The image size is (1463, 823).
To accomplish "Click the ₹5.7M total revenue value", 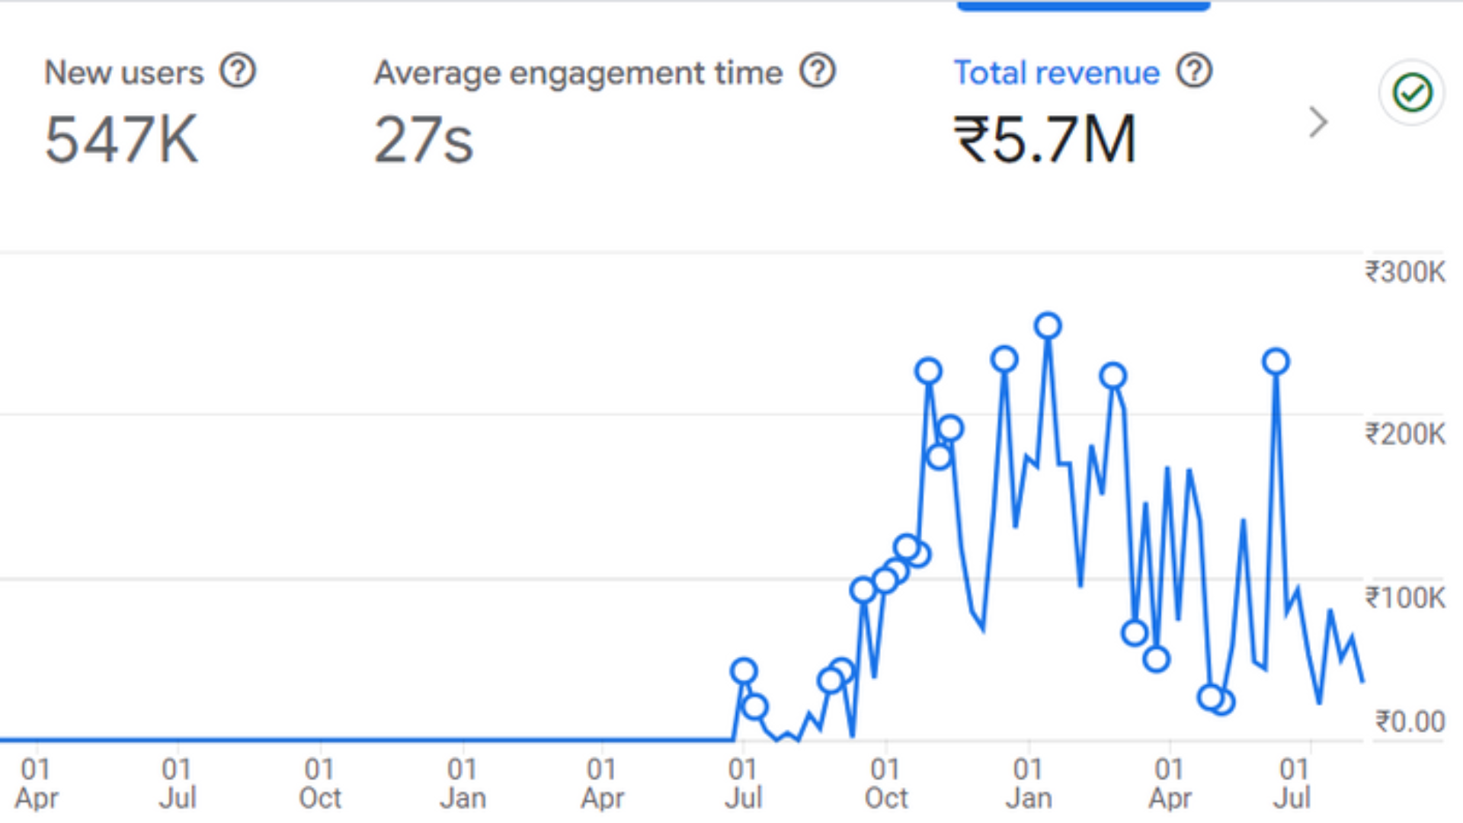I will (x=1045, y=140).
